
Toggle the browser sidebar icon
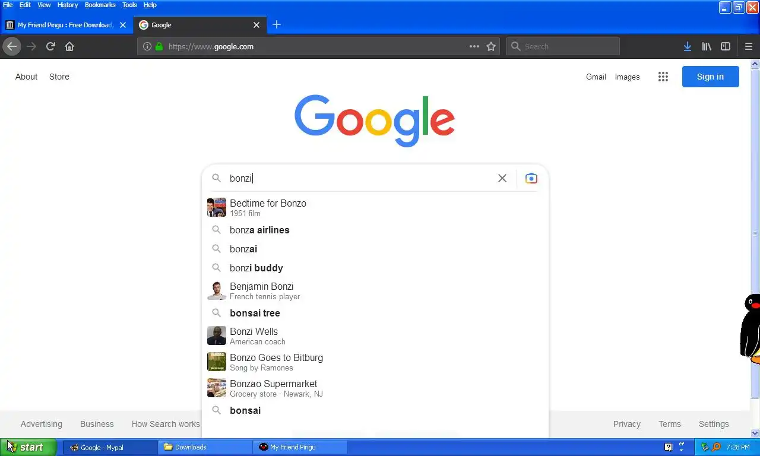point(726,46)
